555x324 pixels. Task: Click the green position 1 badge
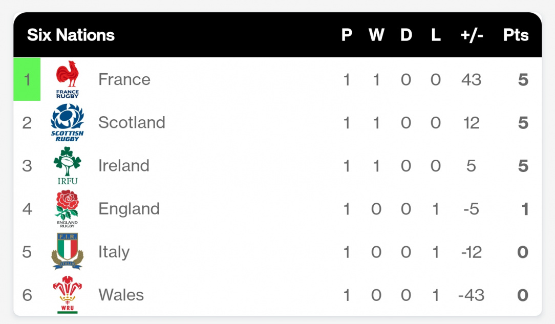point(27,79)
